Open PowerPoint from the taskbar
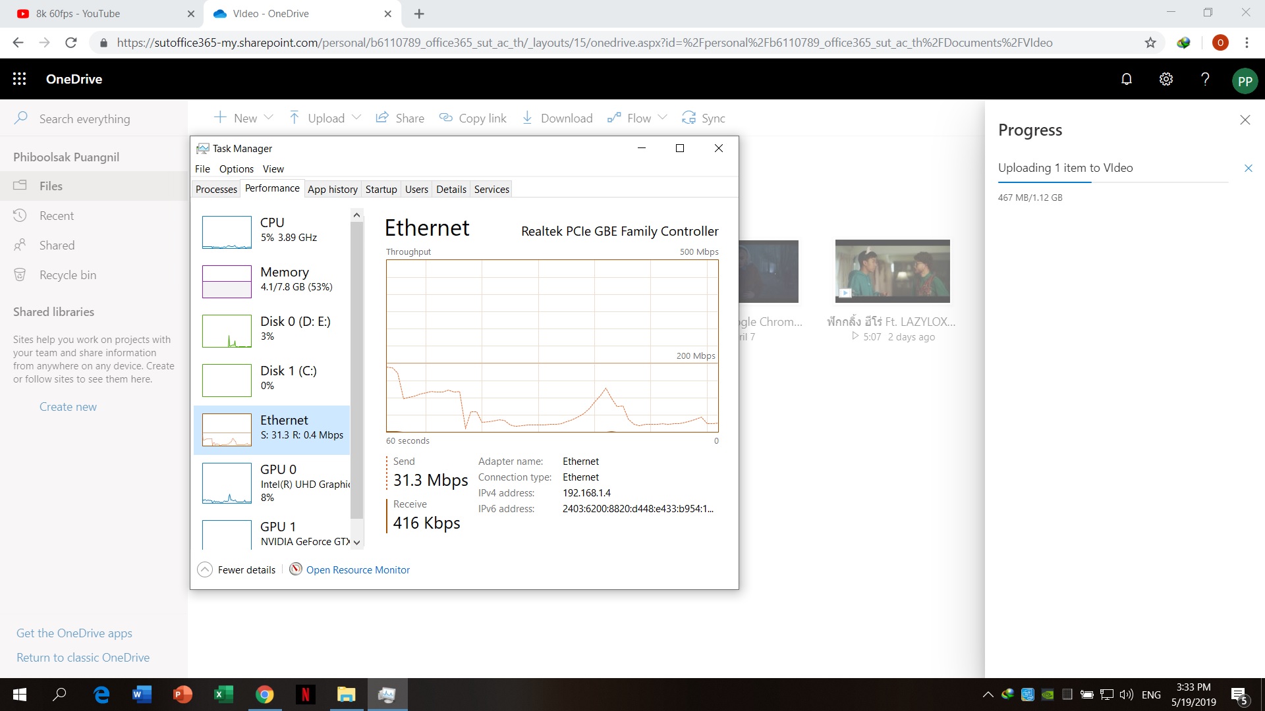This screenshot has height=711, width=1265. 183,695
